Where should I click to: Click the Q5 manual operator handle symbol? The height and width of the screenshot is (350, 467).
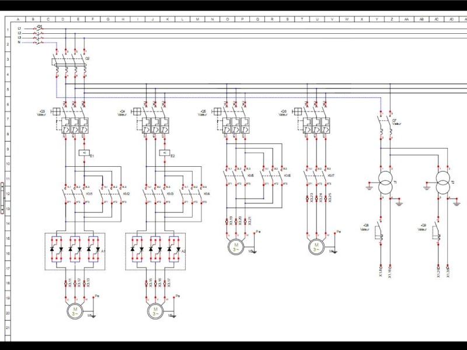(x=217, y=111)
